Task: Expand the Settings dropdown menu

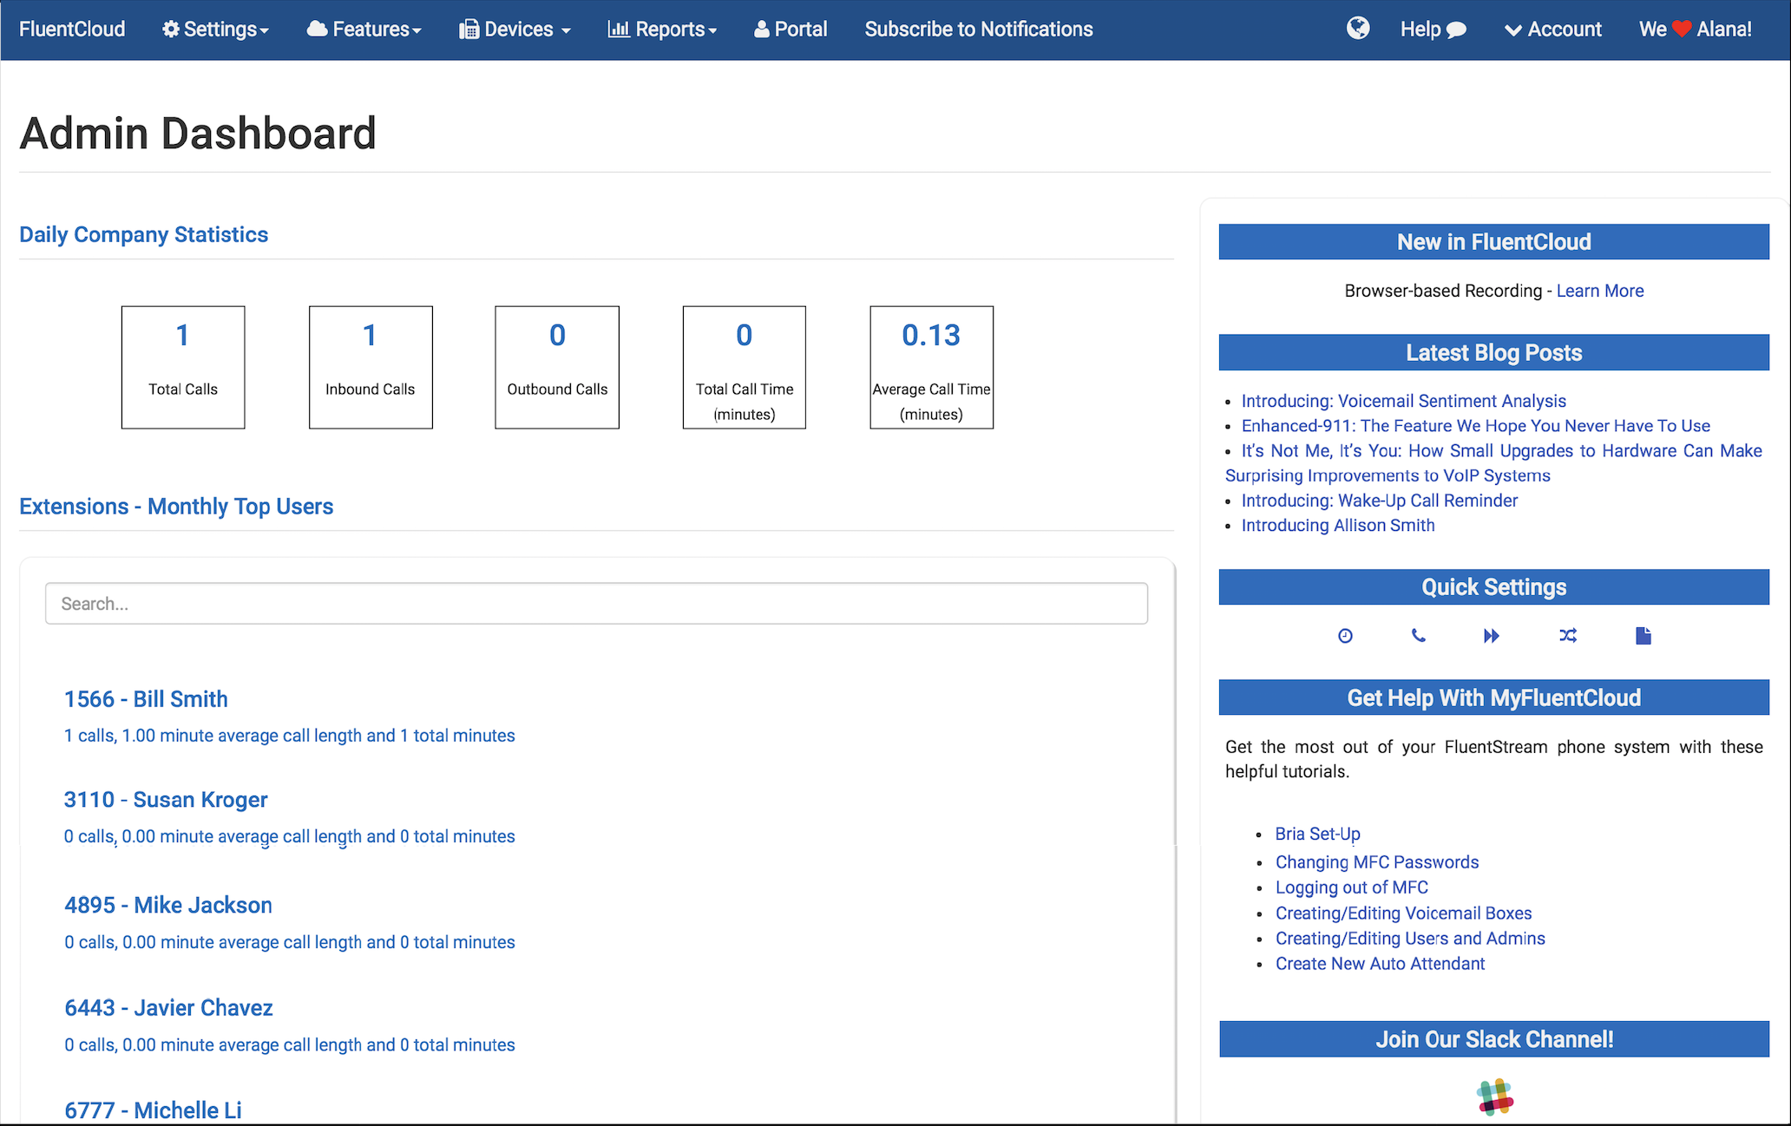Action: pyautogui.click(x=215, y=29)
